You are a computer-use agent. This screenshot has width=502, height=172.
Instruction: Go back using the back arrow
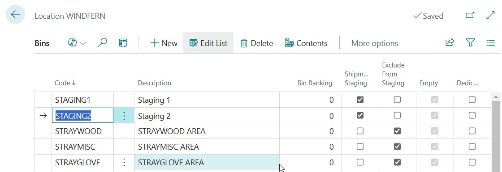pos(15,15)
